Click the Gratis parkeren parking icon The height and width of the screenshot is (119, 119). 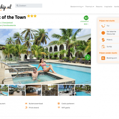59,104
